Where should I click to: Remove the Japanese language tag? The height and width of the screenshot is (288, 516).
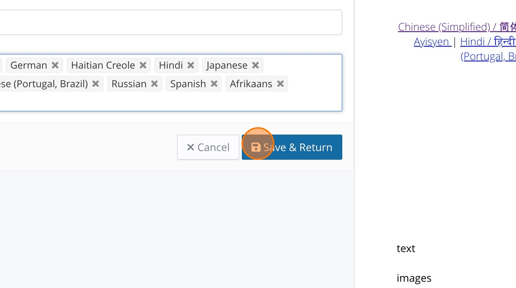click(x=255, y=65)
